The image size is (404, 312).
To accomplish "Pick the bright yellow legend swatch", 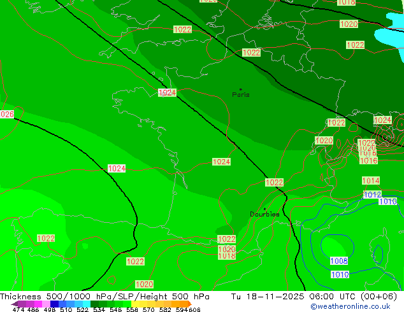I will pos(135,304).
